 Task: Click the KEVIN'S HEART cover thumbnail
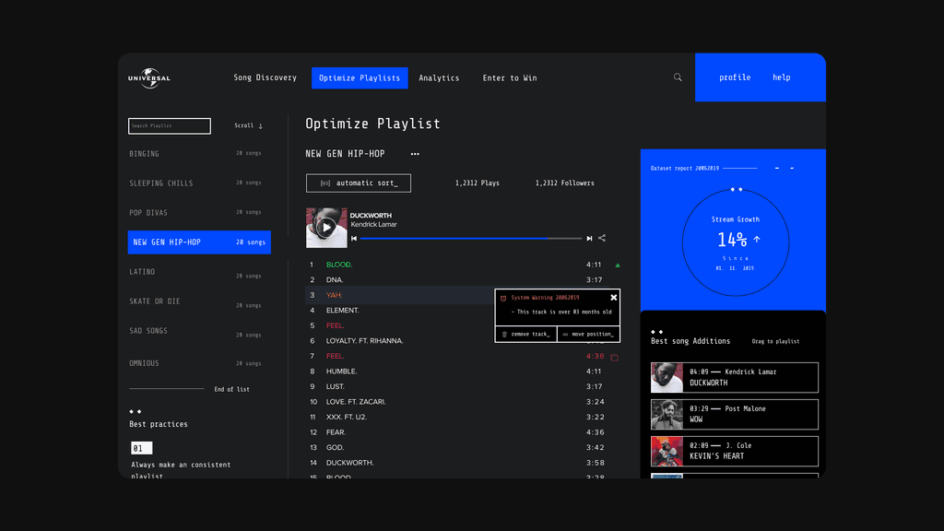coord(667,451)
